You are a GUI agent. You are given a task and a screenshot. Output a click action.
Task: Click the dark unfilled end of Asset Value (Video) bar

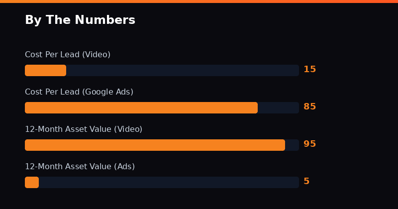(x=292, y=145)
